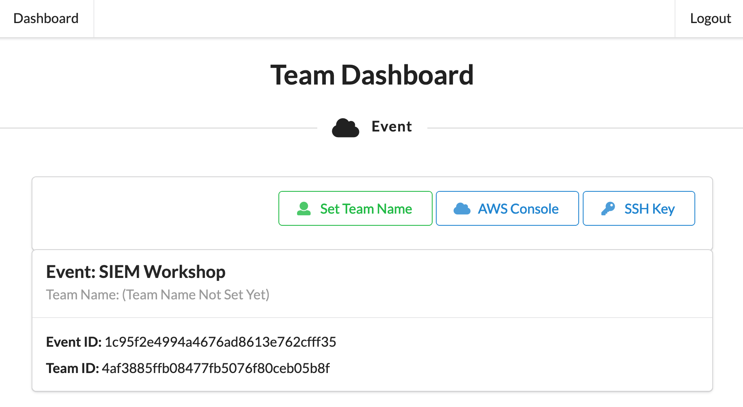Click the divider line right of Event
The height and width of the screenshot is (407, 743).
[x=585, y=128]
